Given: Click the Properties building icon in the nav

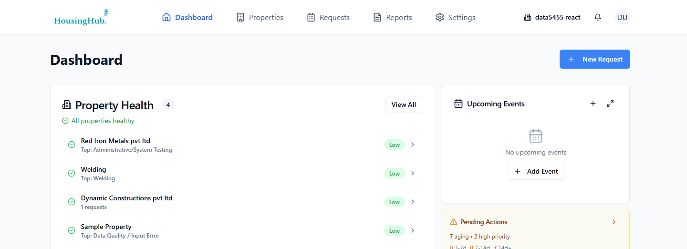Looking at the screenshot, I should coord(240,17).
